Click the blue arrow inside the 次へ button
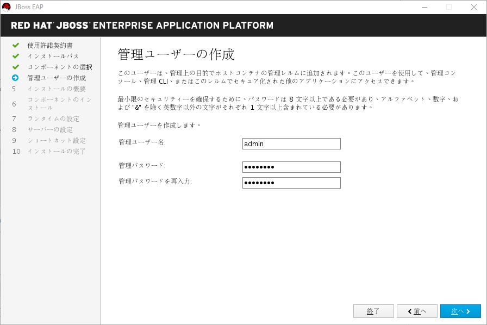This screenshot has height=325, width=487. 470,311
